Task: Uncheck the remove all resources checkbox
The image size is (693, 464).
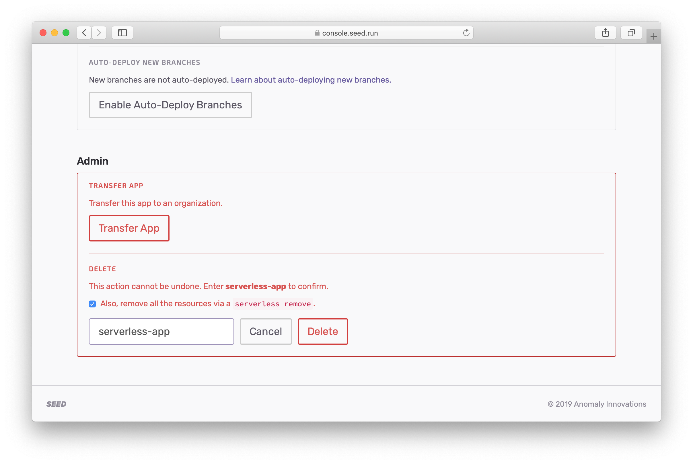Action: pos(92,304)
